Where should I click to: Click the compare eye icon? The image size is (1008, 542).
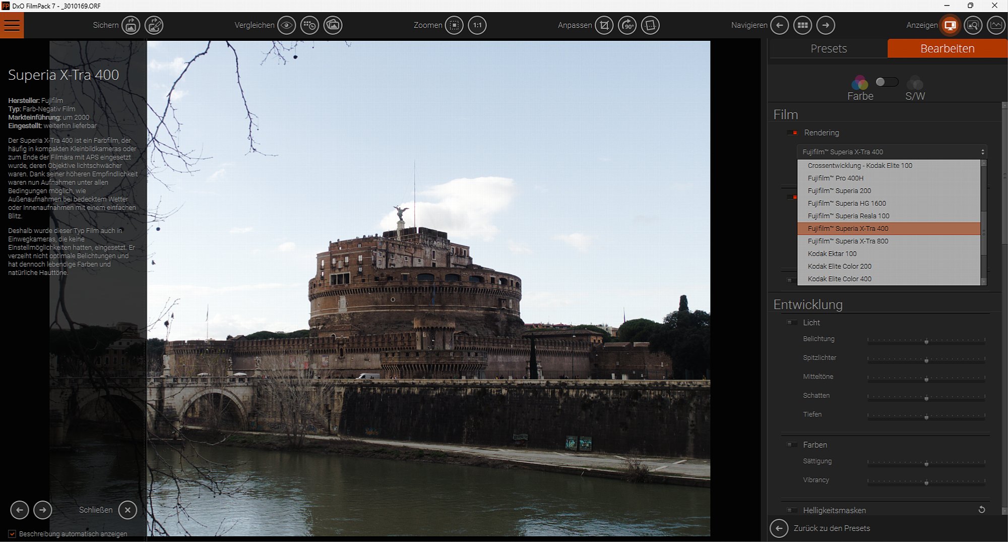coord(286,25)
